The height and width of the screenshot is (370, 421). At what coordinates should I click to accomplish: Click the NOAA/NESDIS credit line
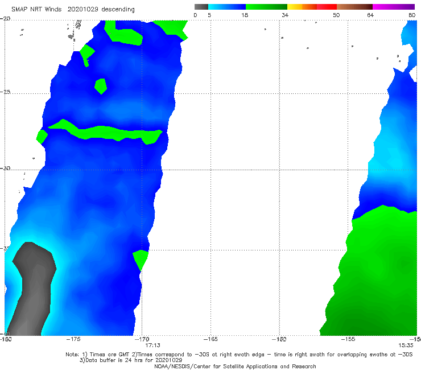pos(235,366)
